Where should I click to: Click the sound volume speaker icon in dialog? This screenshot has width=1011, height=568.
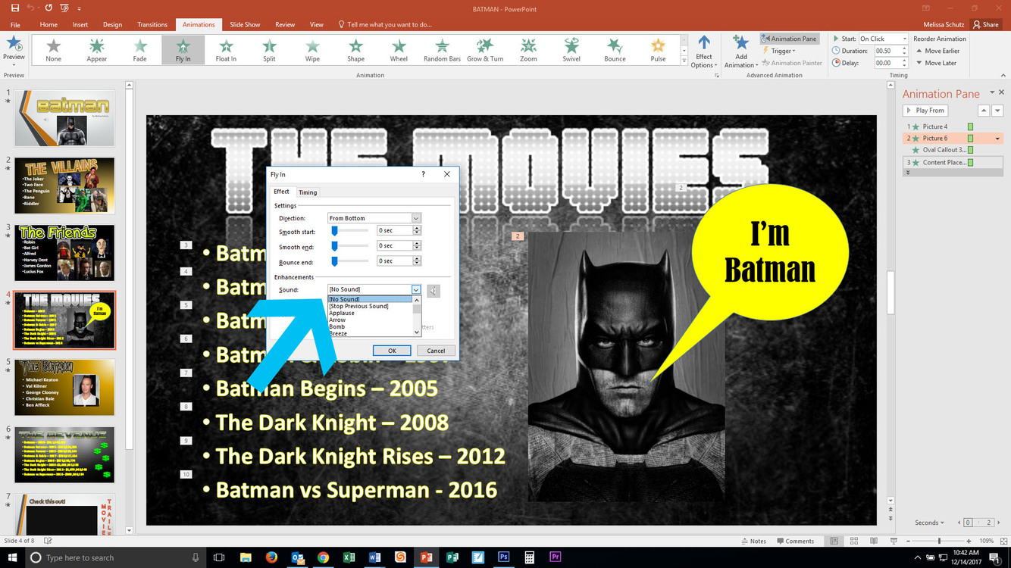tap(433, 290)
